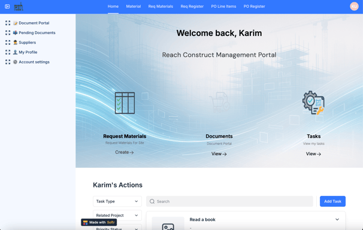Click the View my tasks caption
The image size is (363, 230).
click(314, 144)
